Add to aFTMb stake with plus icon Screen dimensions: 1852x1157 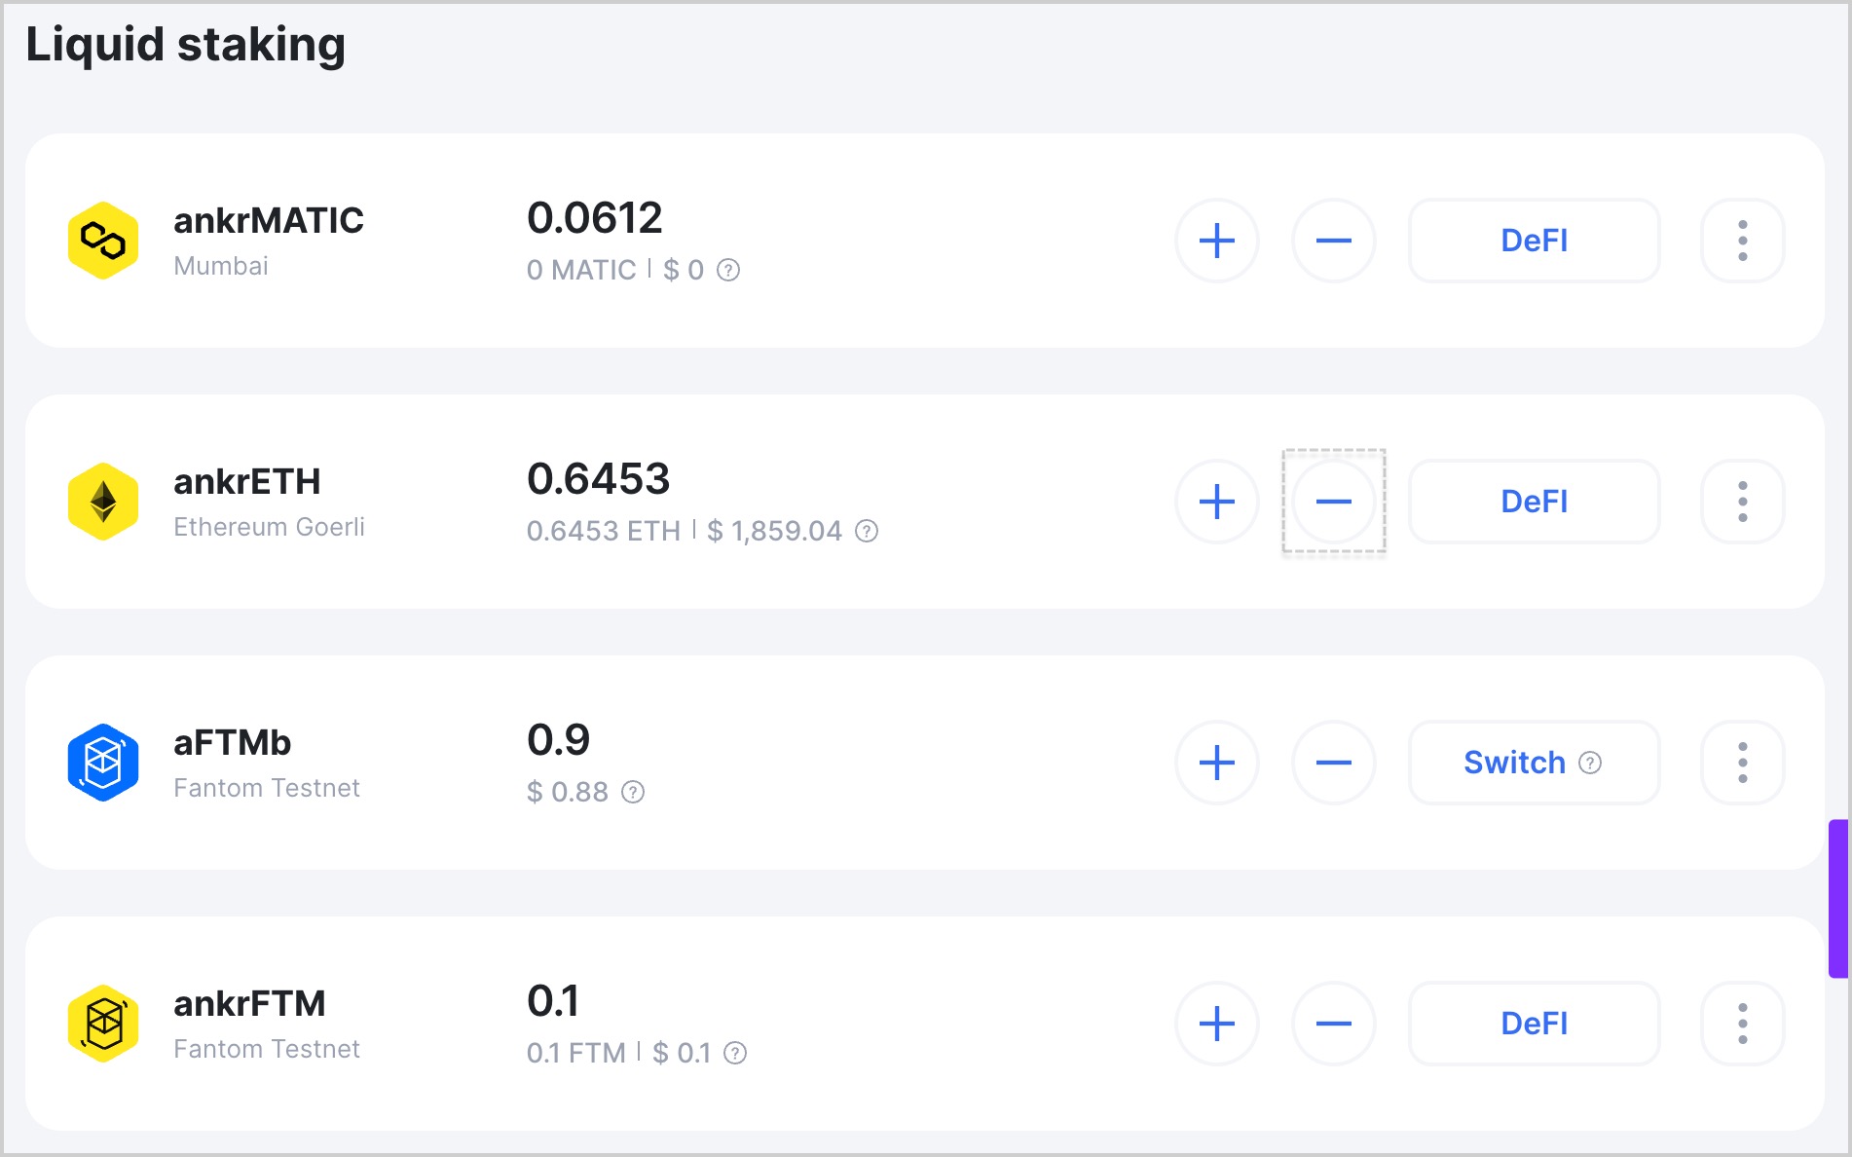click(1216, 763)
